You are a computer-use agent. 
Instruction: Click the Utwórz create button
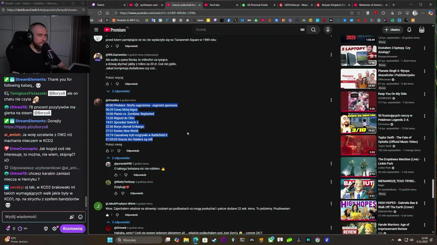click(392, 30)
